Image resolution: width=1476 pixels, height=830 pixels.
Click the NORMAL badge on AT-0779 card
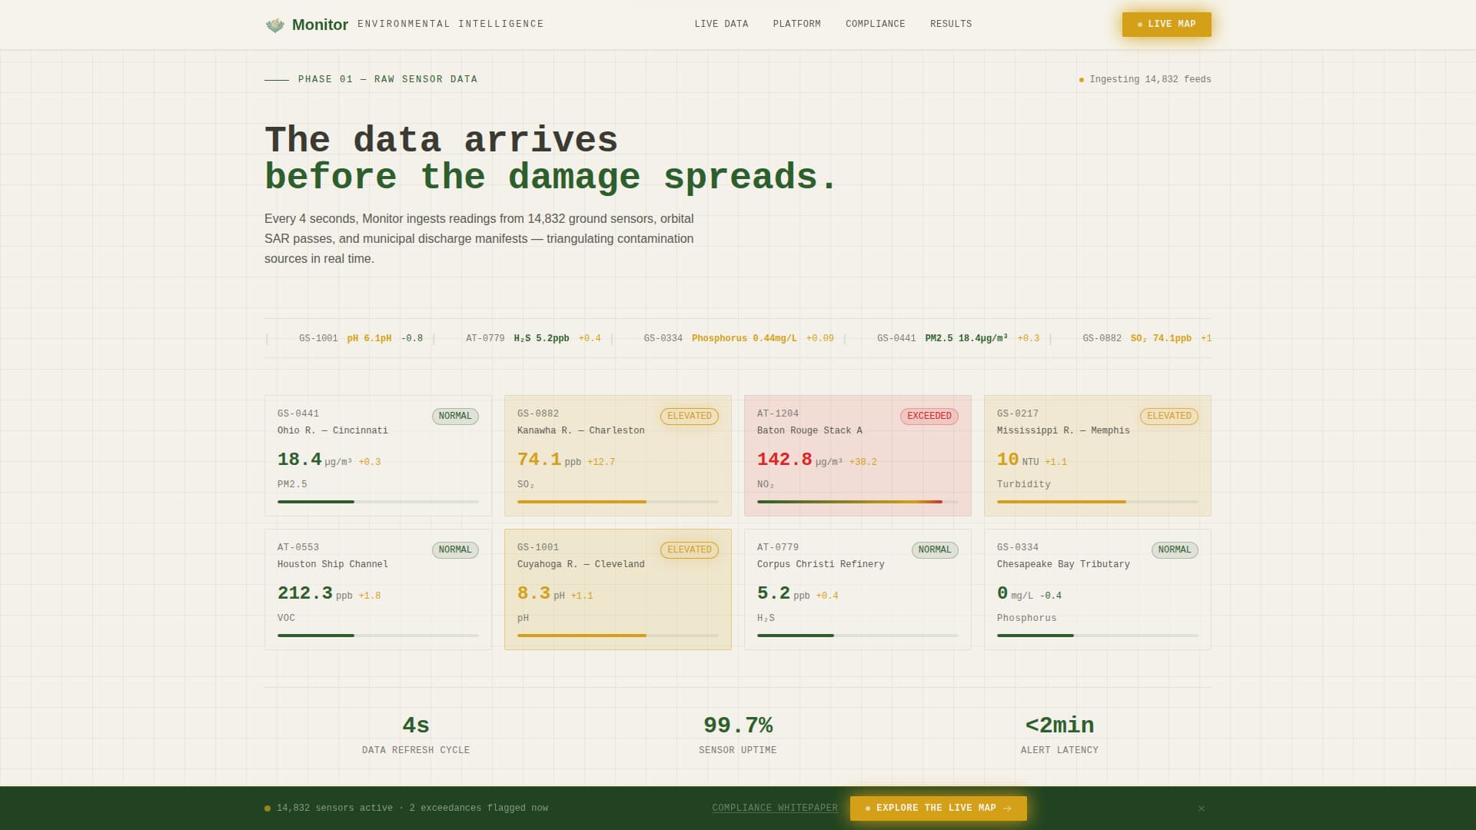point(935,550)
